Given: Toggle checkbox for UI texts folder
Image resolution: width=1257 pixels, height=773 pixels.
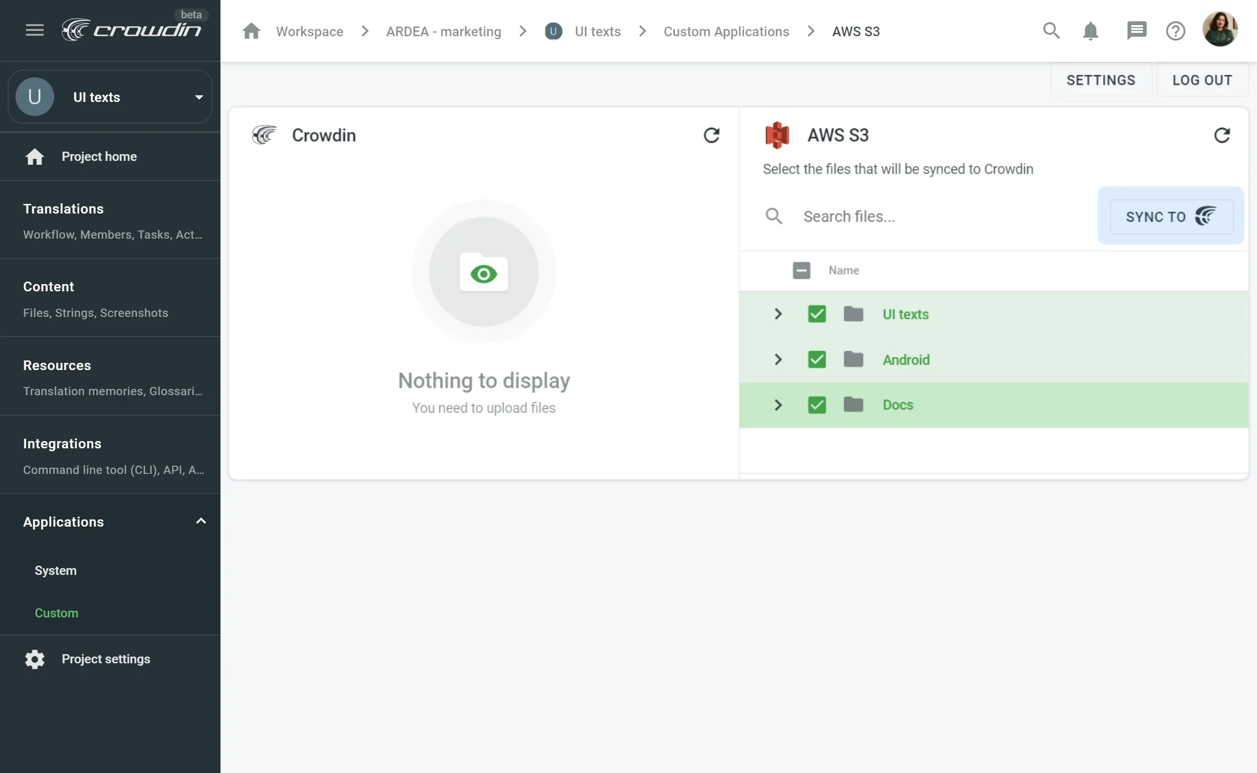Looking at the screenshot, I should 816,314.
